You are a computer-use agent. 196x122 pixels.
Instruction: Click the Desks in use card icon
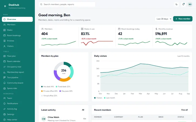coord(82,29)
